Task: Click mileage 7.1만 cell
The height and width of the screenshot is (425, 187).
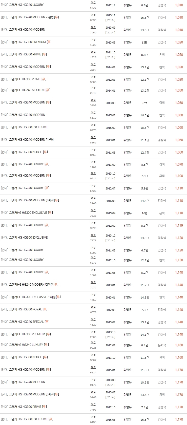Action: (x=145, y=407)
